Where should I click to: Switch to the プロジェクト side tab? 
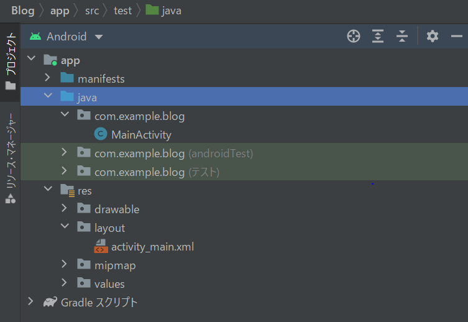click(x=10, y=61)
